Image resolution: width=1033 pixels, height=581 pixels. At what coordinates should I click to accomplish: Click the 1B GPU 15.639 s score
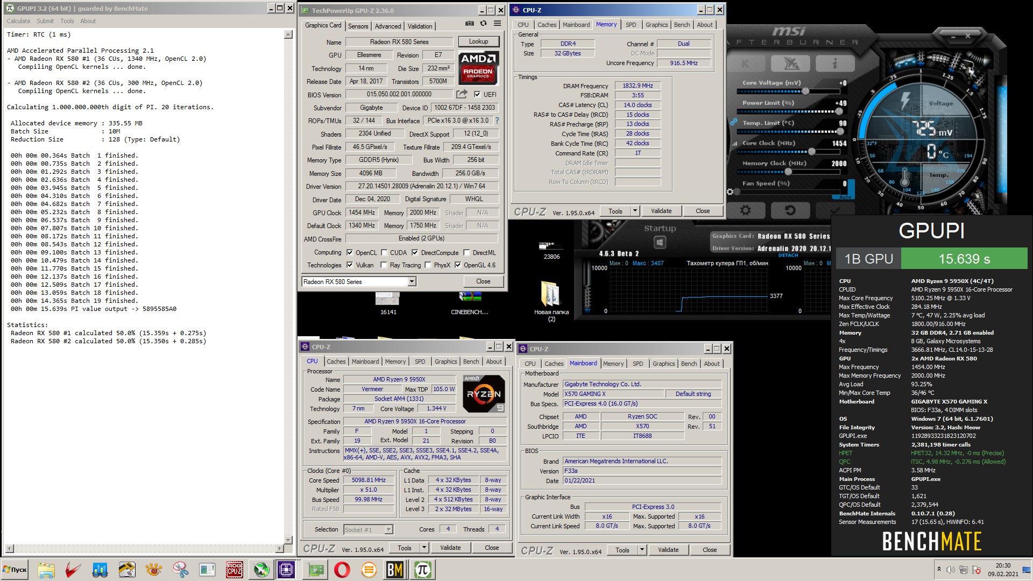point(931,259)
